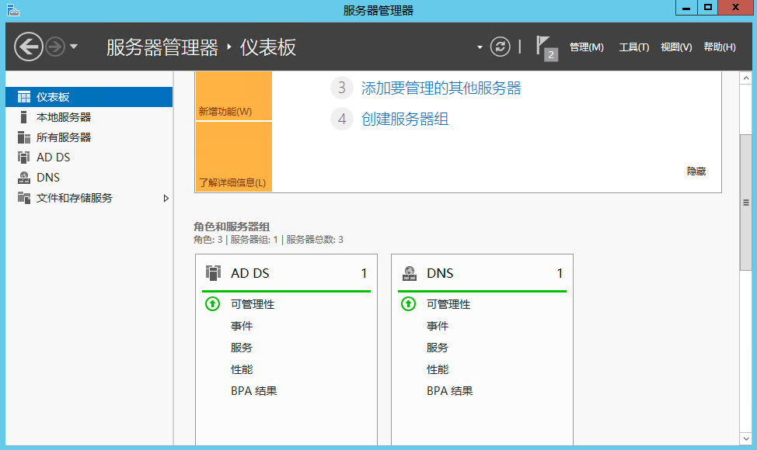The width and height of the screenshot is (757, 450).
Task: Open the 工具(T) menu
Action: click(634, 47)
